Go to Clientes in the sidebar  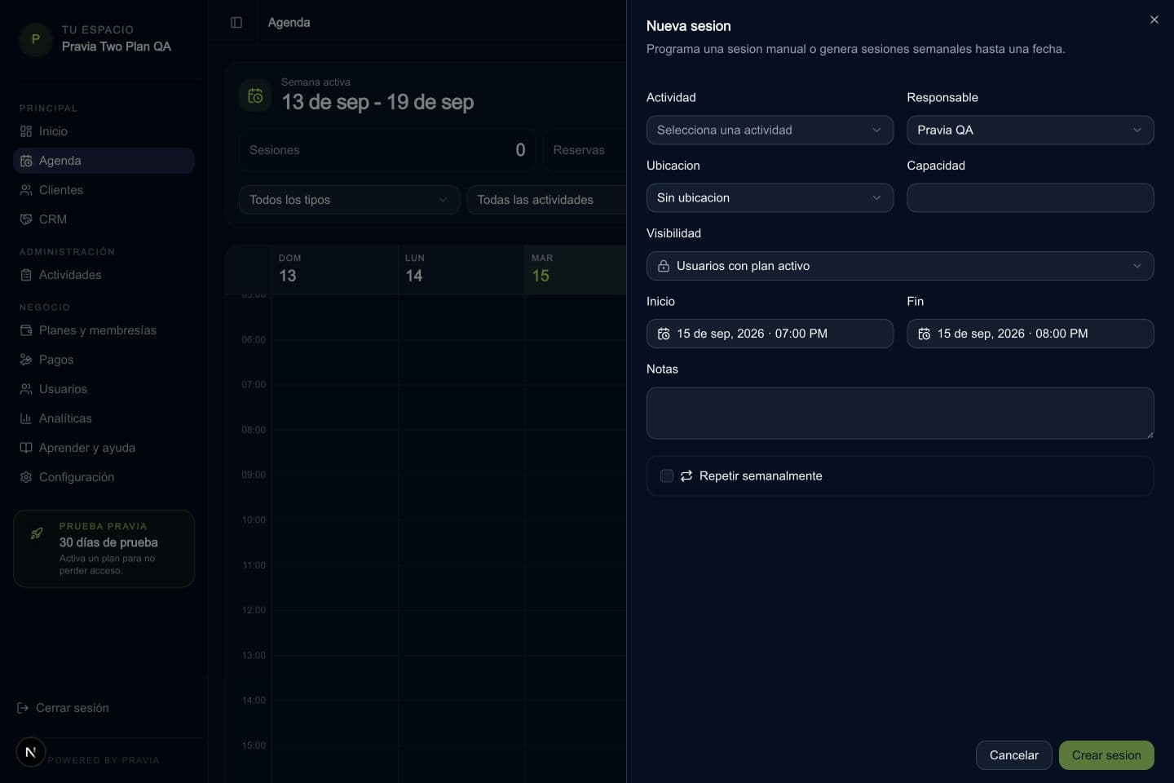(104, 190)
